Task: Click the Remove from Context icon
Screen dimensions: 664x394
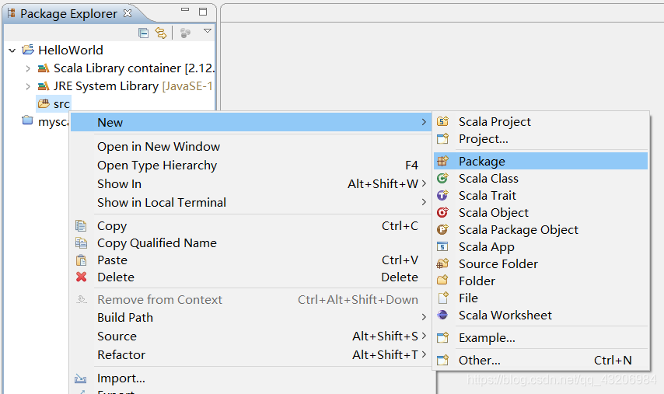Action: 82,300
